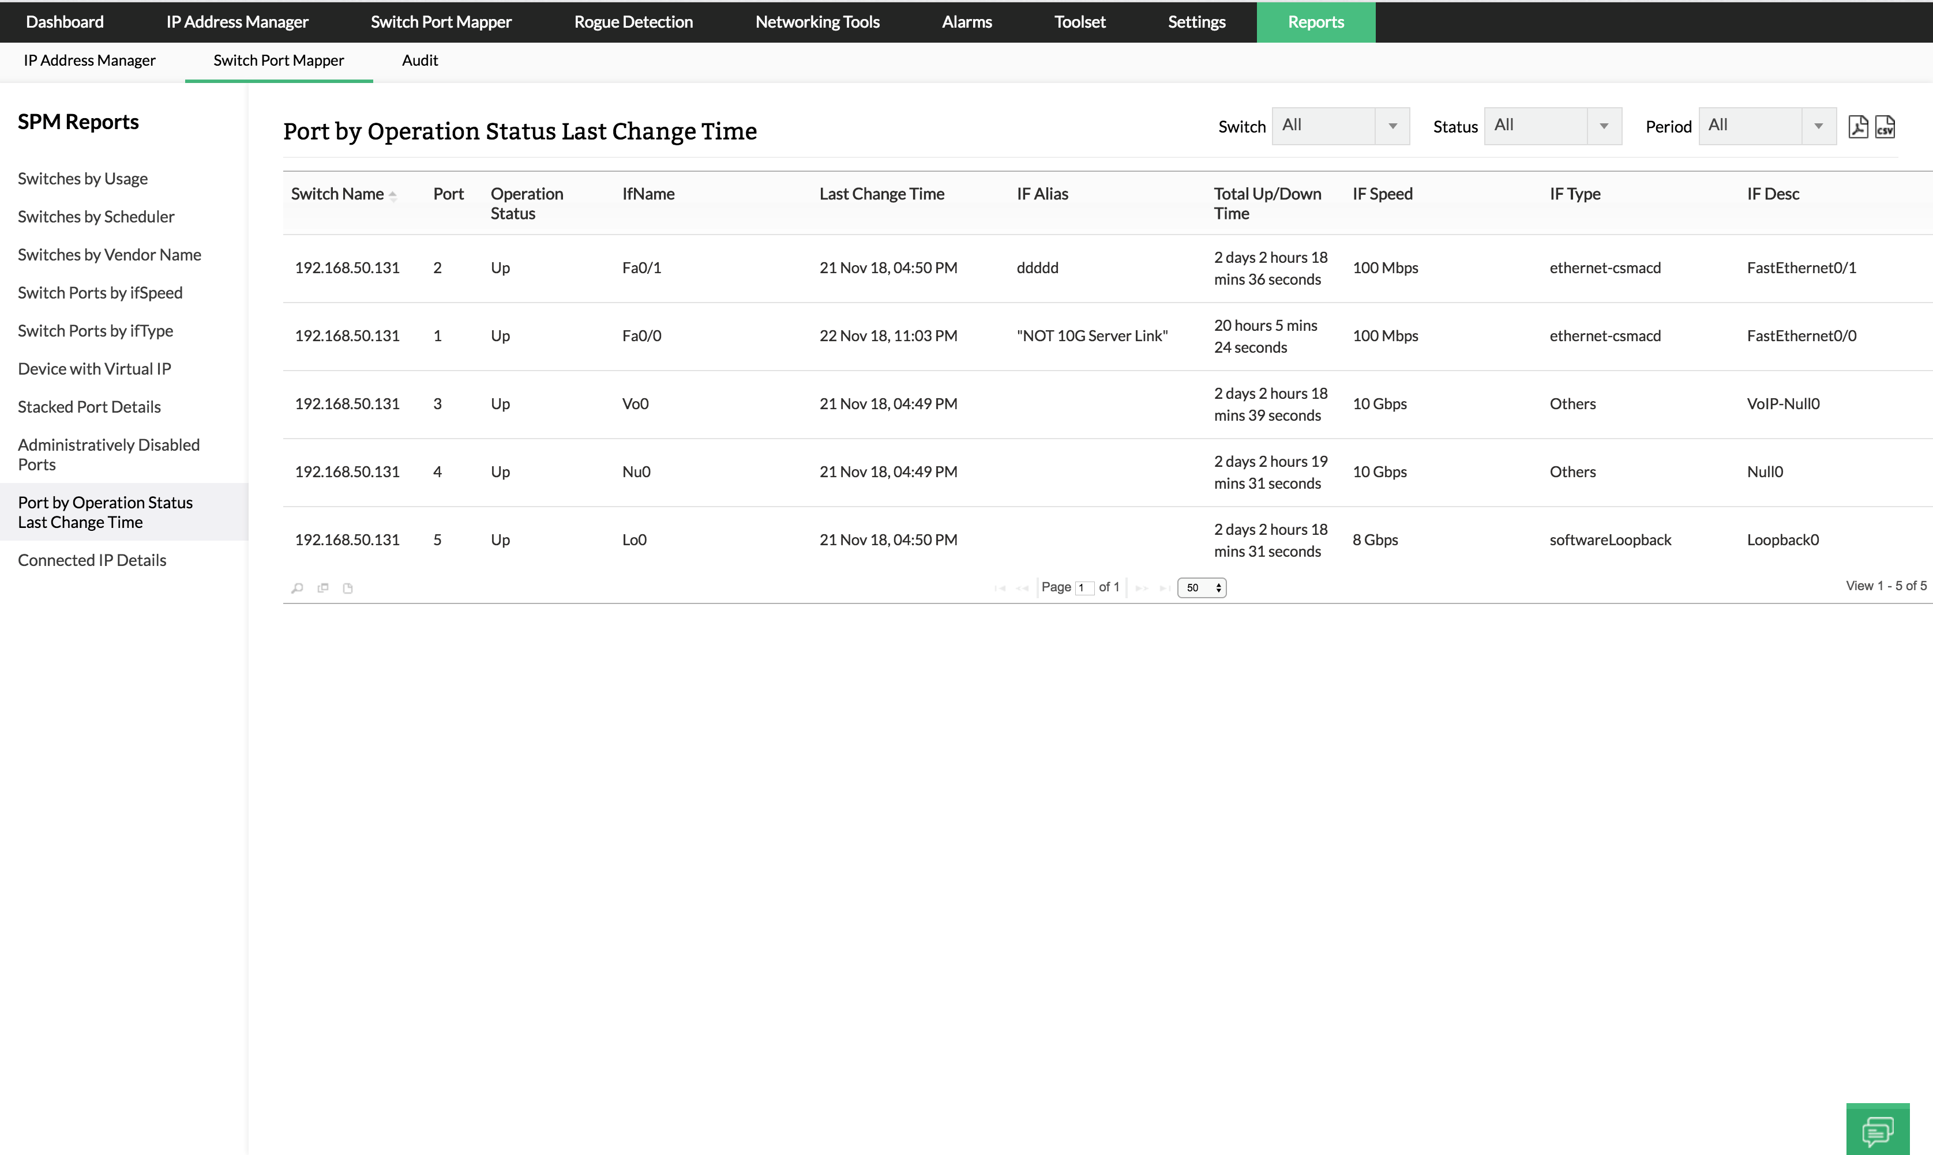Open the Rogue Detection menu
This screenshot has height=1155, width=1933.
632,22
